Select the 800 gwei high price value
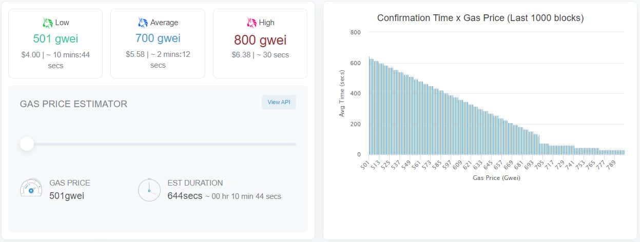 pyautogui.click(x=260, y=39)
